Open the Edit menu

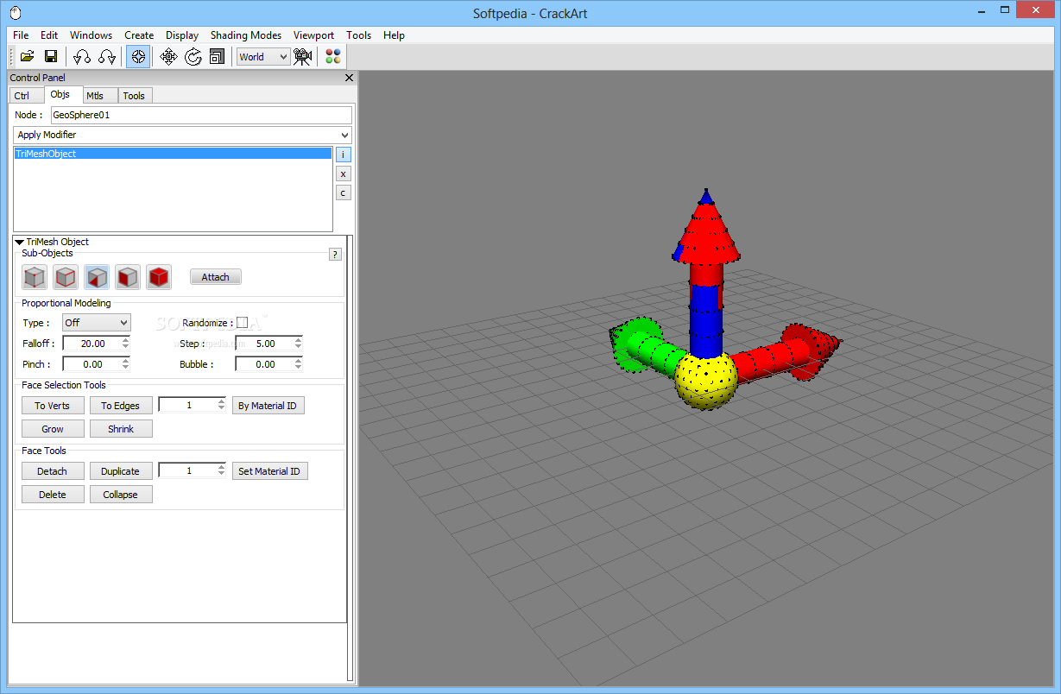pyautogui.click(x=49, y=35)
